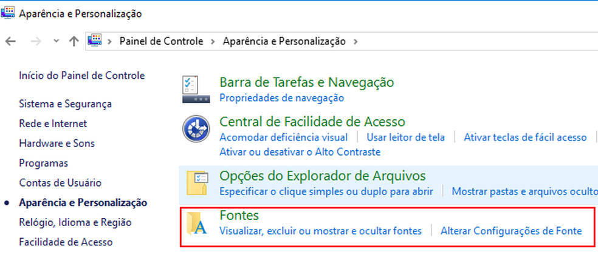Open Sistema e Segurança in sidebar
The height and width of the screenshot is (255, 598).
tap(65, 104)
